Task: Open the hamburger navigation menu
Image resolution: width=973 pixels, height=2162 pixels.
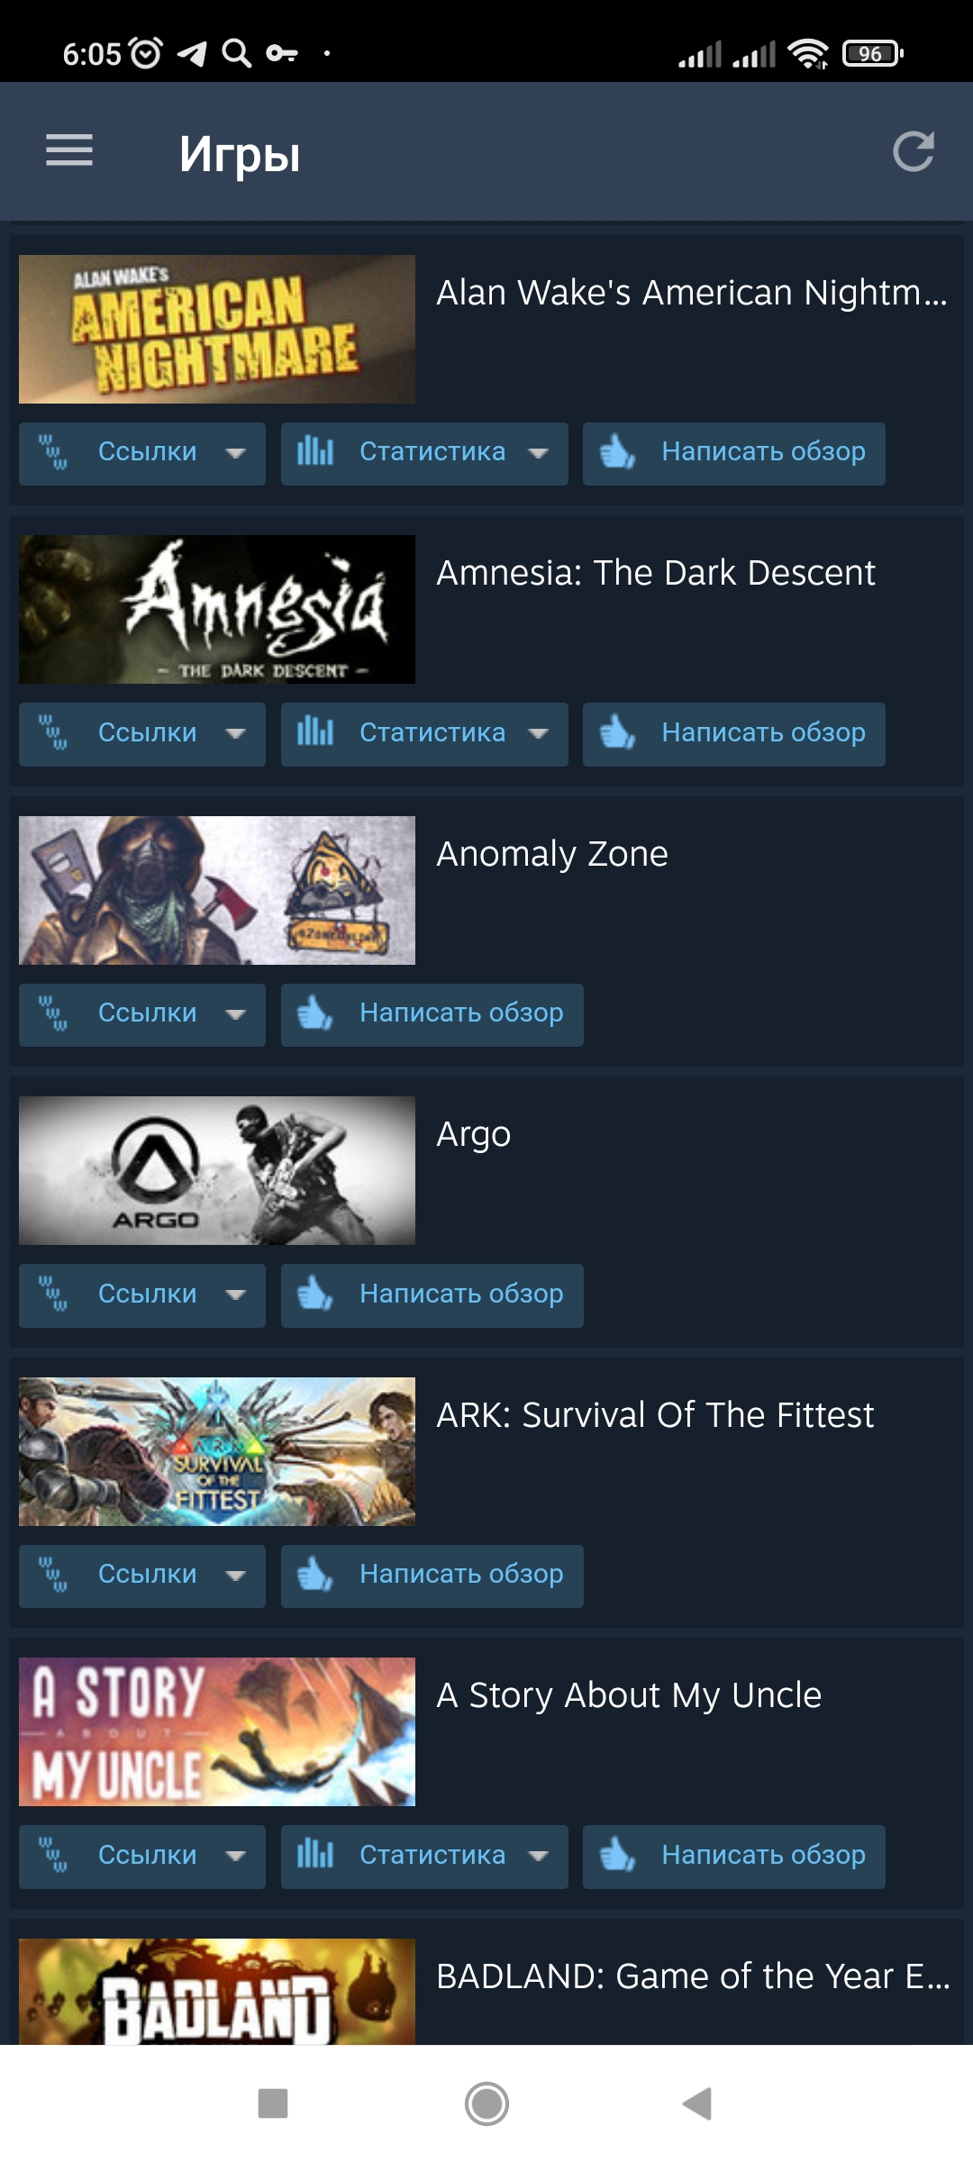Action: coord(69,150)
